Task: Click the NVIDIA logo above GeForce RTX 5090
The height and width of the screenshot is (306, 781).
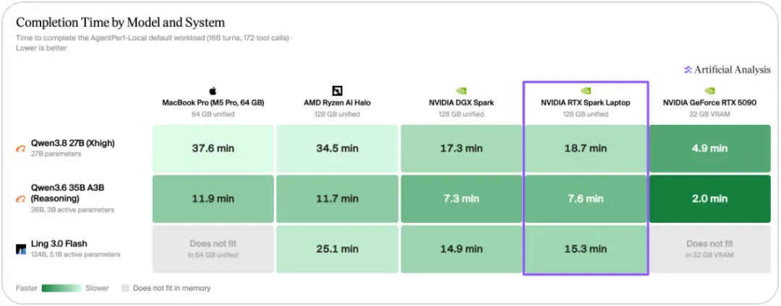Action: click(x=710, y=91)
